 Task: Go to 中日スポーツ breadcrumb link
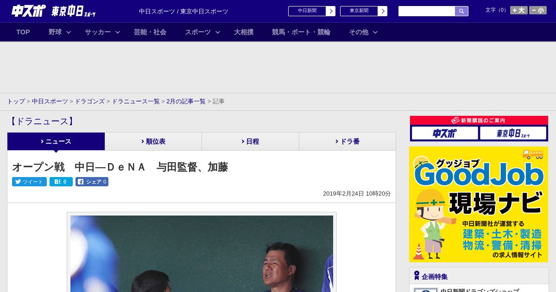[50, 102]
